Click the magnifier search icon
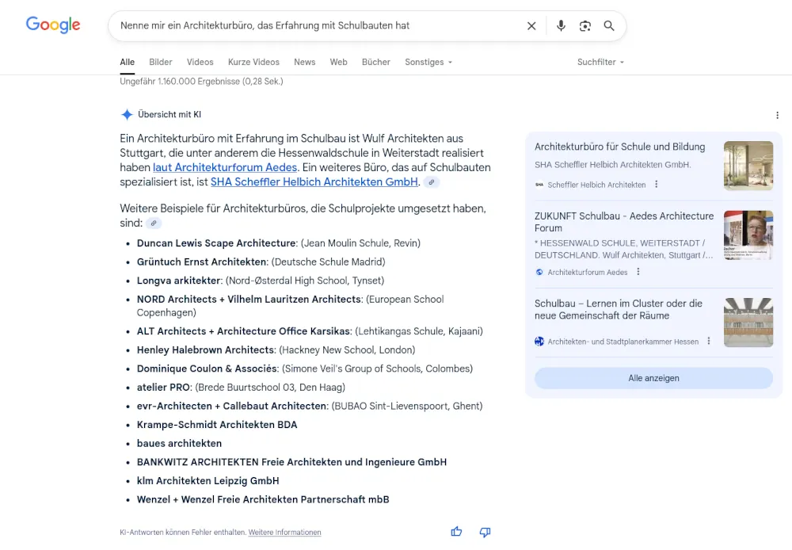Viewport: 792px width, 550px height. (x=609, y=26)
